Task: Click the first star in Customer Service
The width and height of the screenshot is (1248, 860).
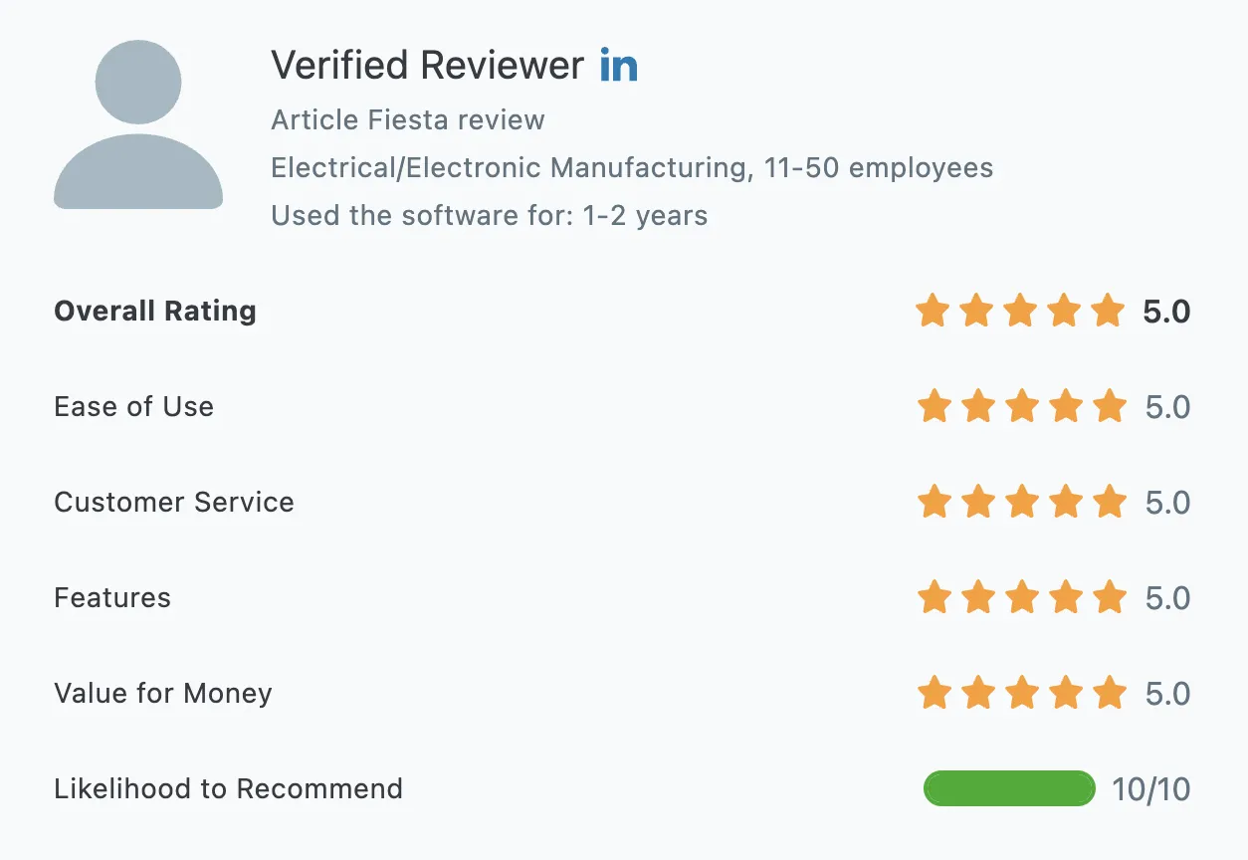Action: point(934,503)
